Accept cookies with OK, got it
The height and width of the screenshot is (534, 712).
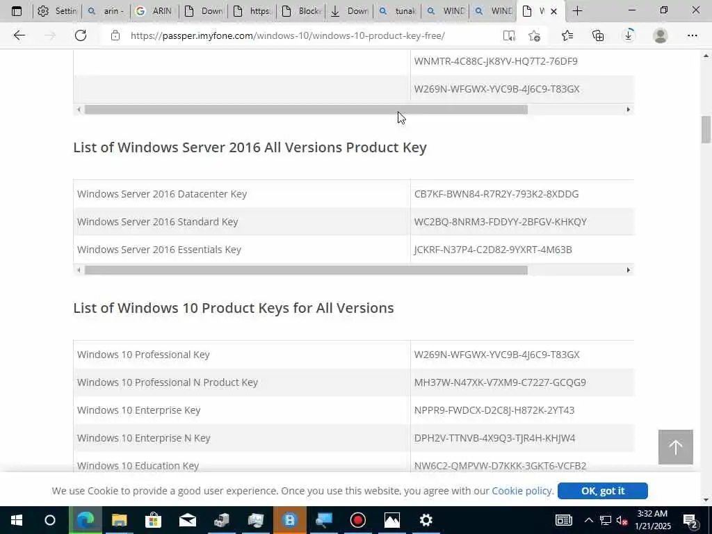coord(603,491)
